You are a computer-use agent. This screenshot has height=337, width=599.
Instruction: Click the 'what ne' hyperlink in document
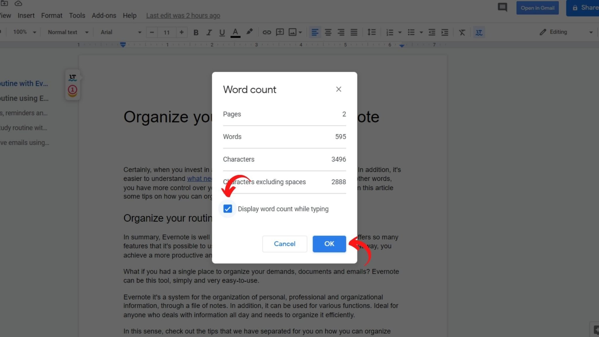coord(199,179)
